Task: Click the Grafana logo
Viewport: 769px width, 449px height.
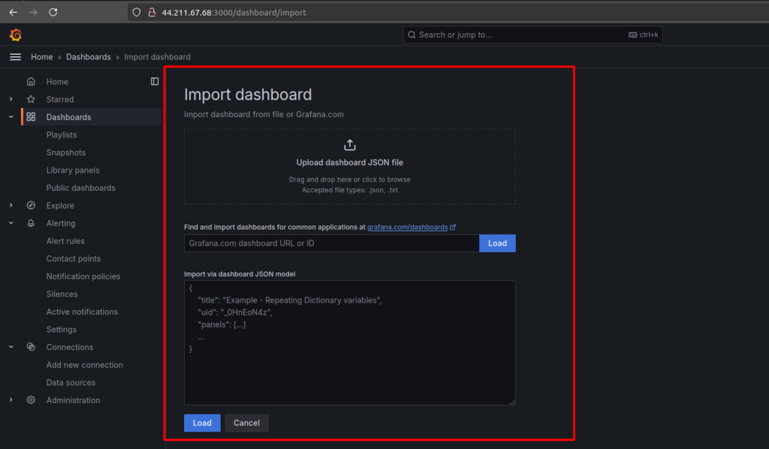Action: pos(15,35)
